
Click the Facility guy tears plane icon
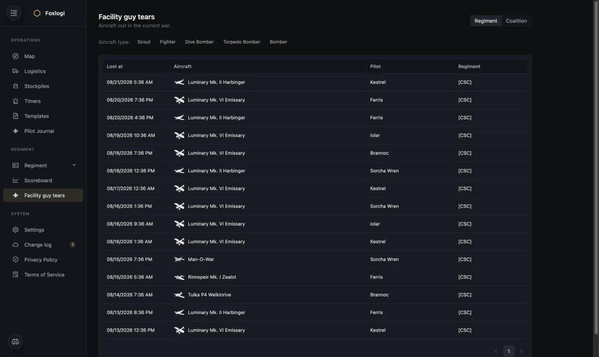coord(15,195)
